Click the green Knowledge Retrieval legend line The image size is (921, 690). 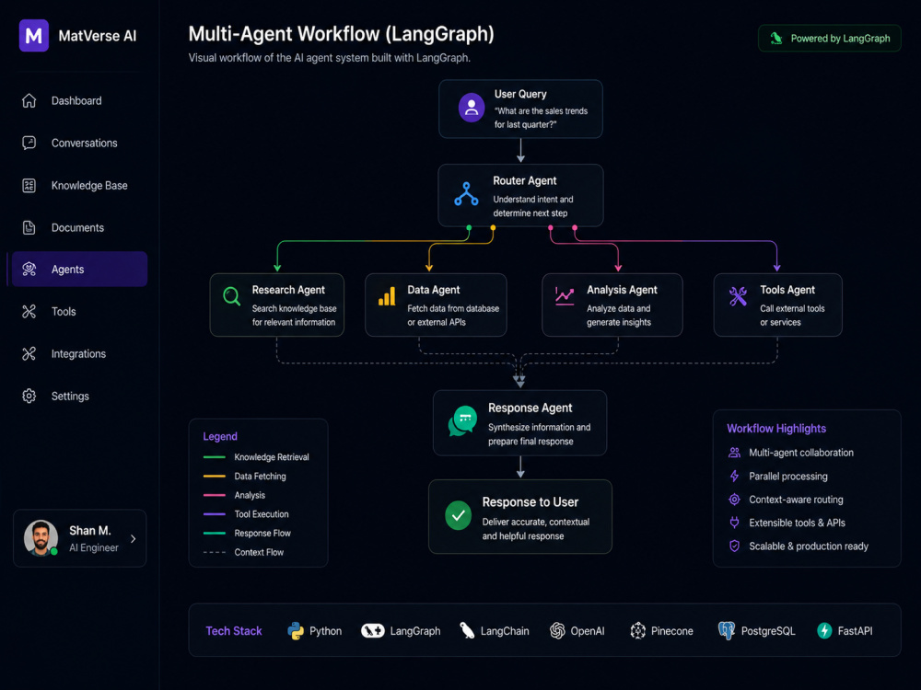pos(215,457)
